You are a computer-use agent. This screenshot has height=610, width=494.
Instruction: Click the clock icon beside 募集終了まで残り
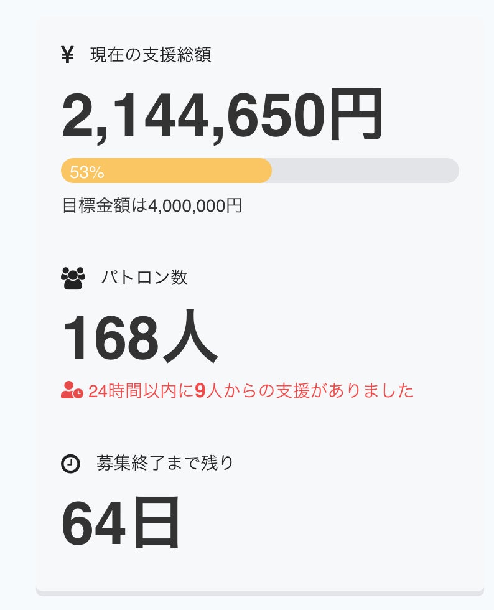[x=70, y=464]
